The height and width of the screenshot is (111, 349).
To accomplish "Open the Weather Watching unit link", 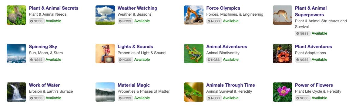I will 137,8.
